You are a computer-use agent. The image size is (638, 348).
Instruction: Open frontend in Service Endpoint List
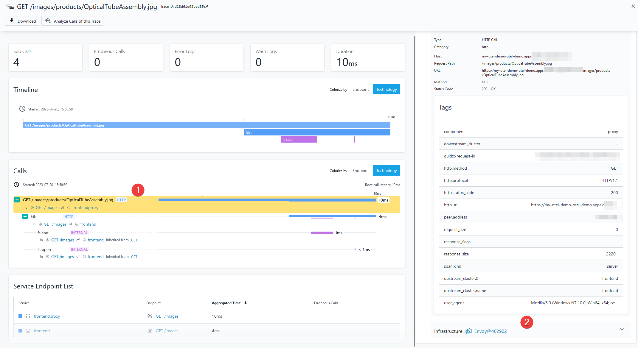(42, 331)
